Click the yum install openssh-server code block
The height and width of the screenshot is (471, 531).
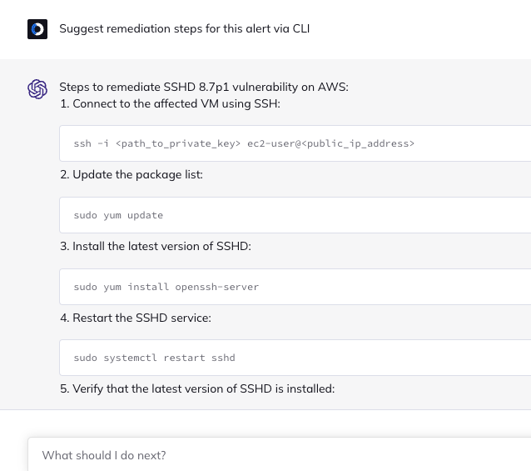point(295,287)
